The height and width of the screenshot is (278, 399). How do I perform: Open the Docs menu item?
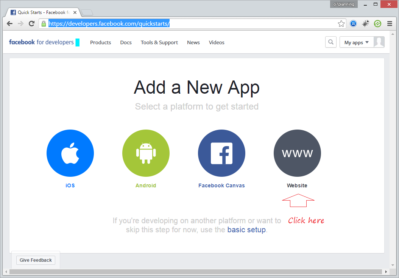(126, 42)
